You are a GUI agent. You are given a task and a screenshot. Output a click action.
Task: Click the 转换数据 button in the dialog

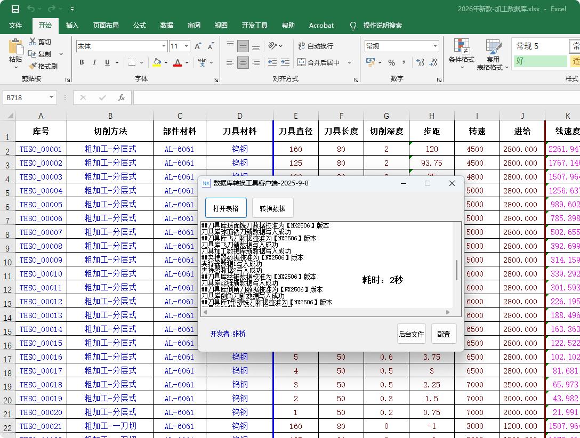pyautogui.click(x=272, y=208)
